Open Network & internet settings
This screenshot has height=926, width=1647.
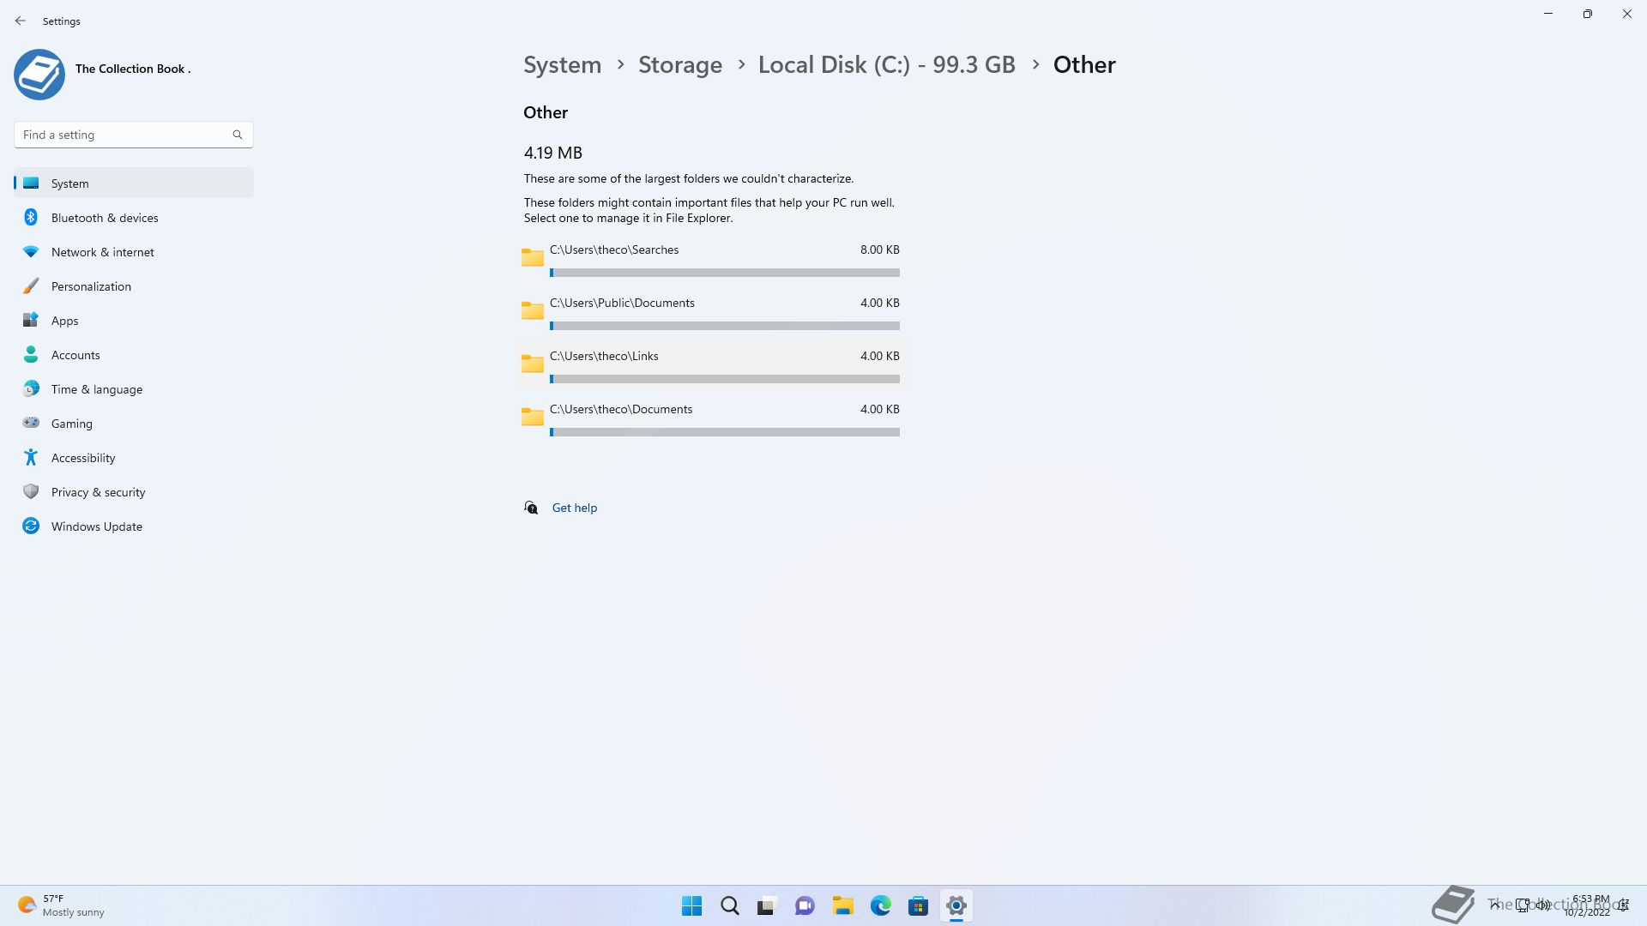[x=102, y=252]
